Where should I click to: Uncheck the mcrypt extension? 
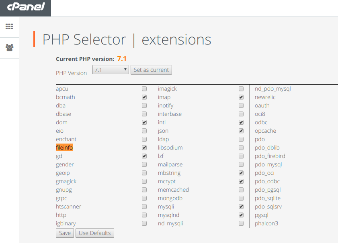point(241,181)
